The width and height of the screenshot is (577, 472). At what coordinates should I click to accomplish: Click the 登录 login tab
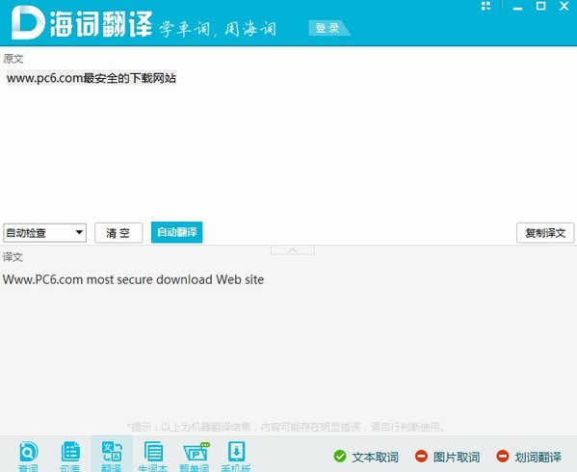[328, 28]
